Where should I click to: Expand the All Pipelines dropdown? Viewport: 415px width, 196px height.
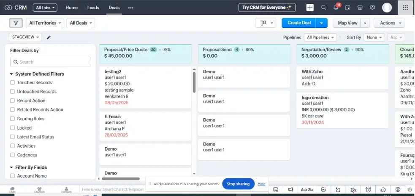(321, 37)
